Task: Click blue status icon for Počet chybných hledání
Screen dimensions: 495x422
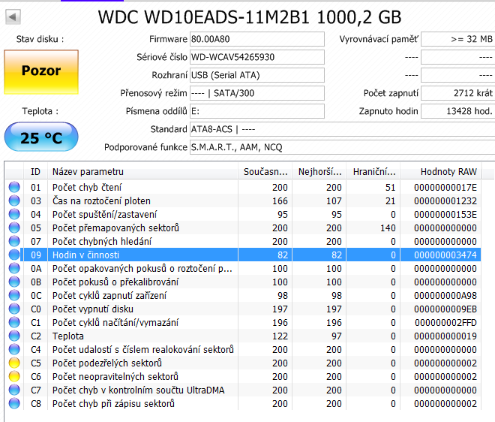Action: pyautogui.click(x=14, y=241)
